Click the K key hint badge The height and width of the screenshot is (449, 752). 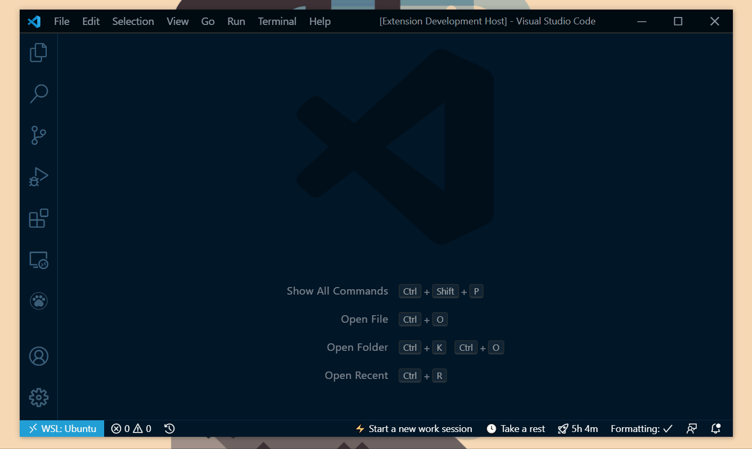[x=439, y=348]
